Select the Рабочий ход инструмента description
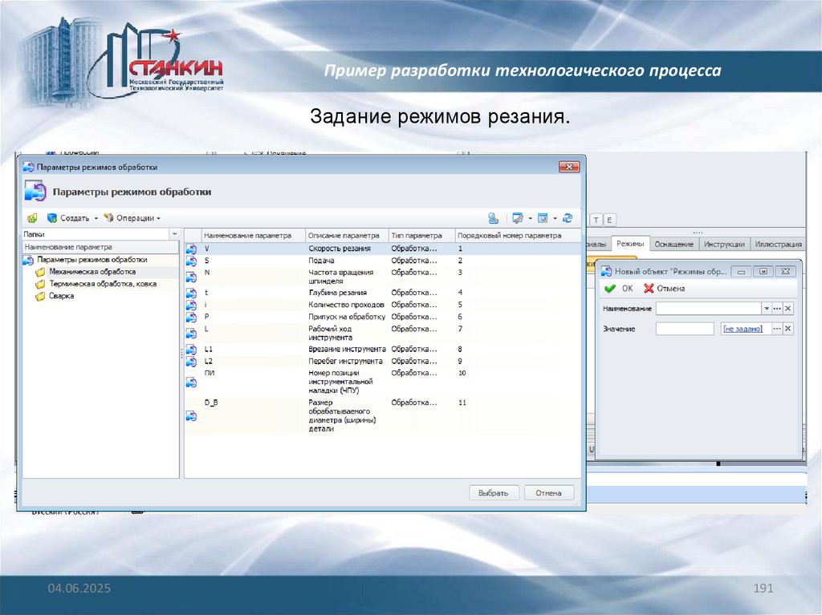The height and width of the screenshot is (615, 822). tap(330, 334)
